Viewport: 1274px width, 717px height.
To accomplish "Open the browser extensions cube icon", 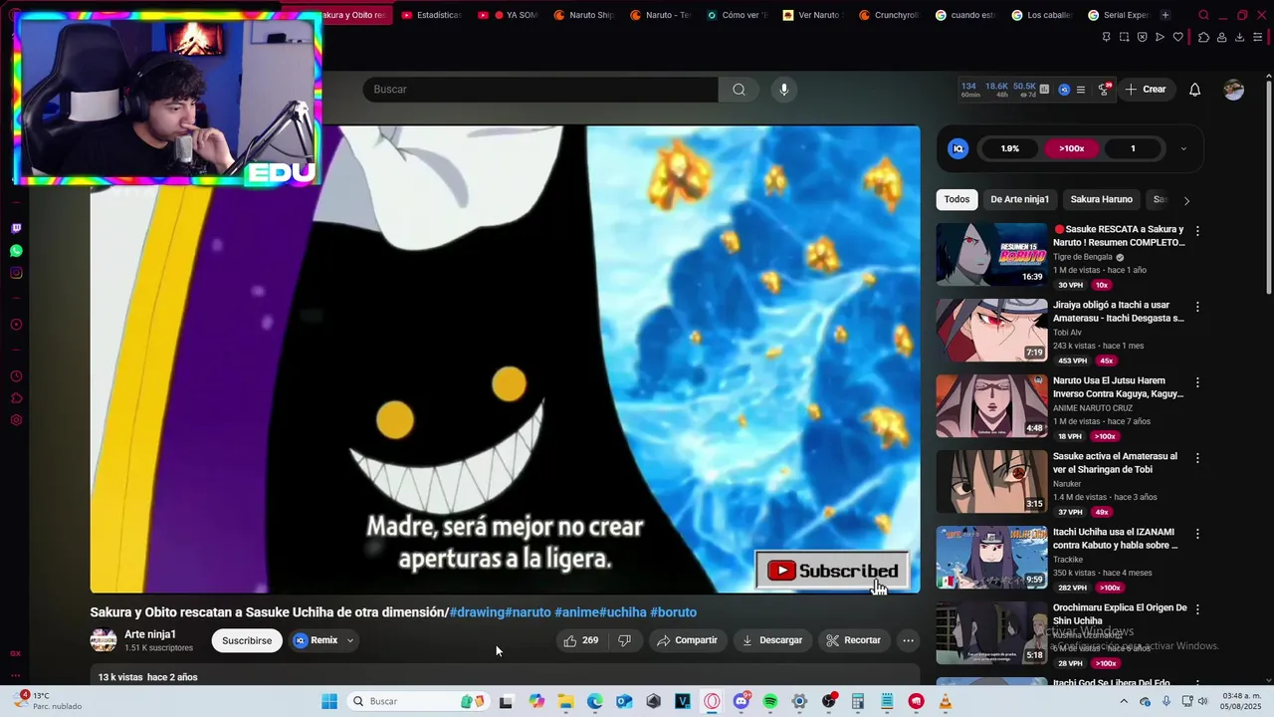I will coord(1203,37).
